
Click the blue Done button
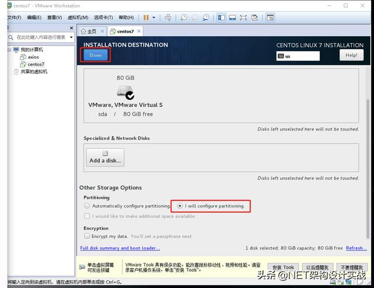pos(95,55)
